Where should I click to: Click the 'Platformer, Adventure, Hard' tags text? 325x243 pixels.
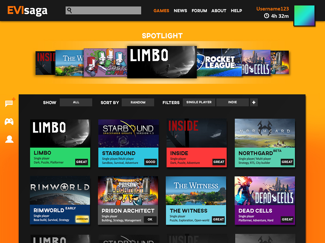[256, 220]
